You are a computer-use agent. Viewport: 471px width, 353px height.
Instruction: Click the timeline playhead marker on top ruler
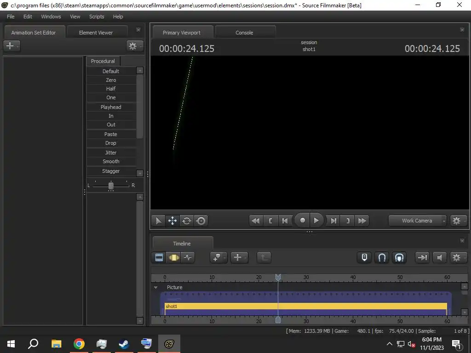pos(278,277)
